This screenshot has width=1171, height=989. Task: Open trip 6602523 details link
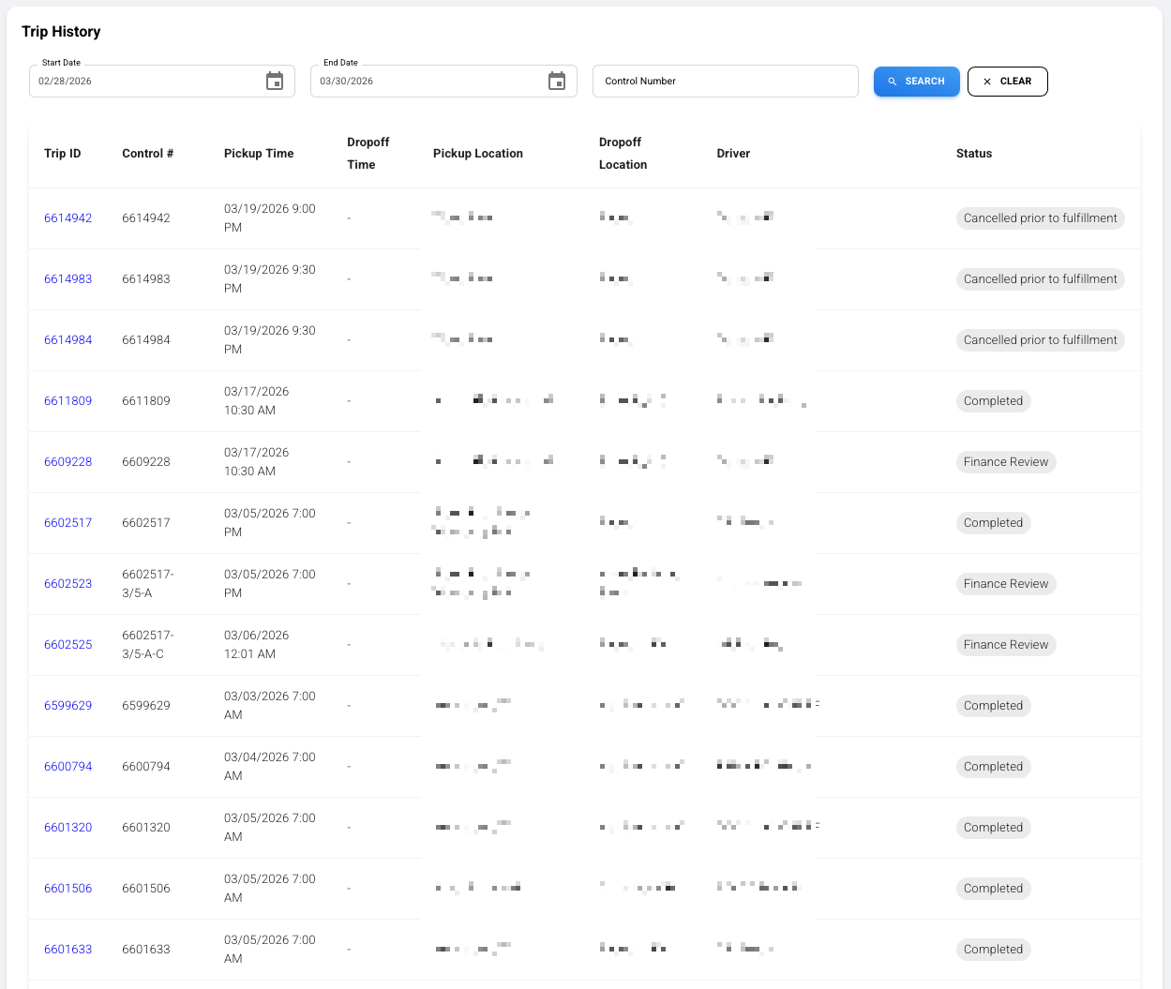(68, 583)
